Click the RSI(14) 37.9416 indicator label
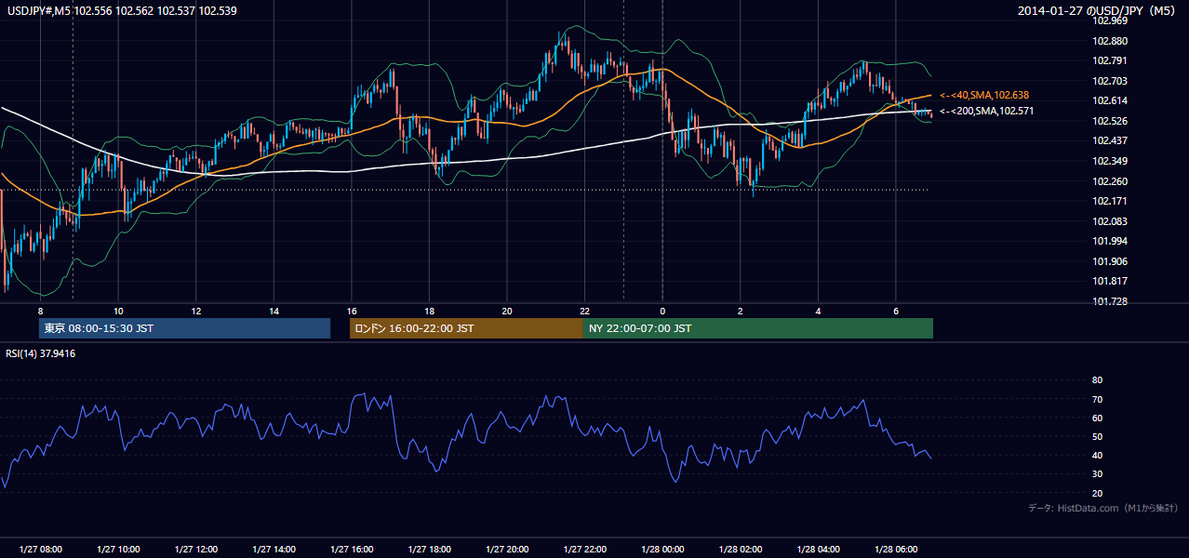Screen dimensions: 1189x558 [42, 353]
